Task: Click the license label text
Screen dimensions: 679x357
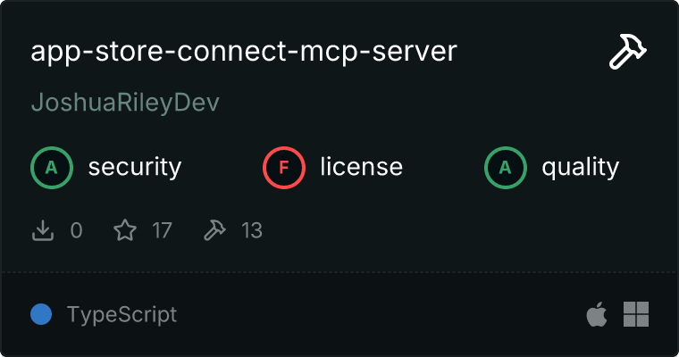Action: point(361,167)
